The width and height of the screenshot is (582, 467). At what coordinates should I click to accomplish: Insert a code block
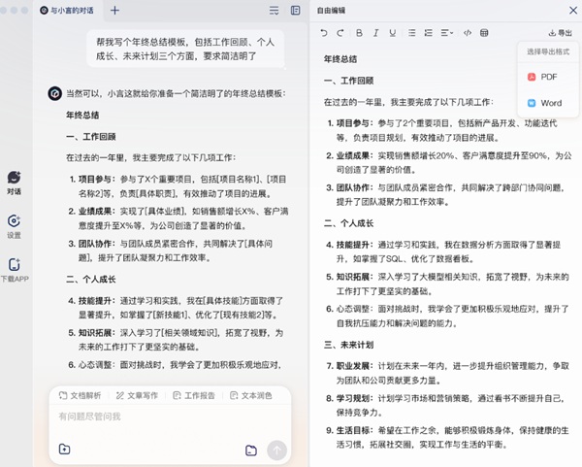click(x=468, y=33)
